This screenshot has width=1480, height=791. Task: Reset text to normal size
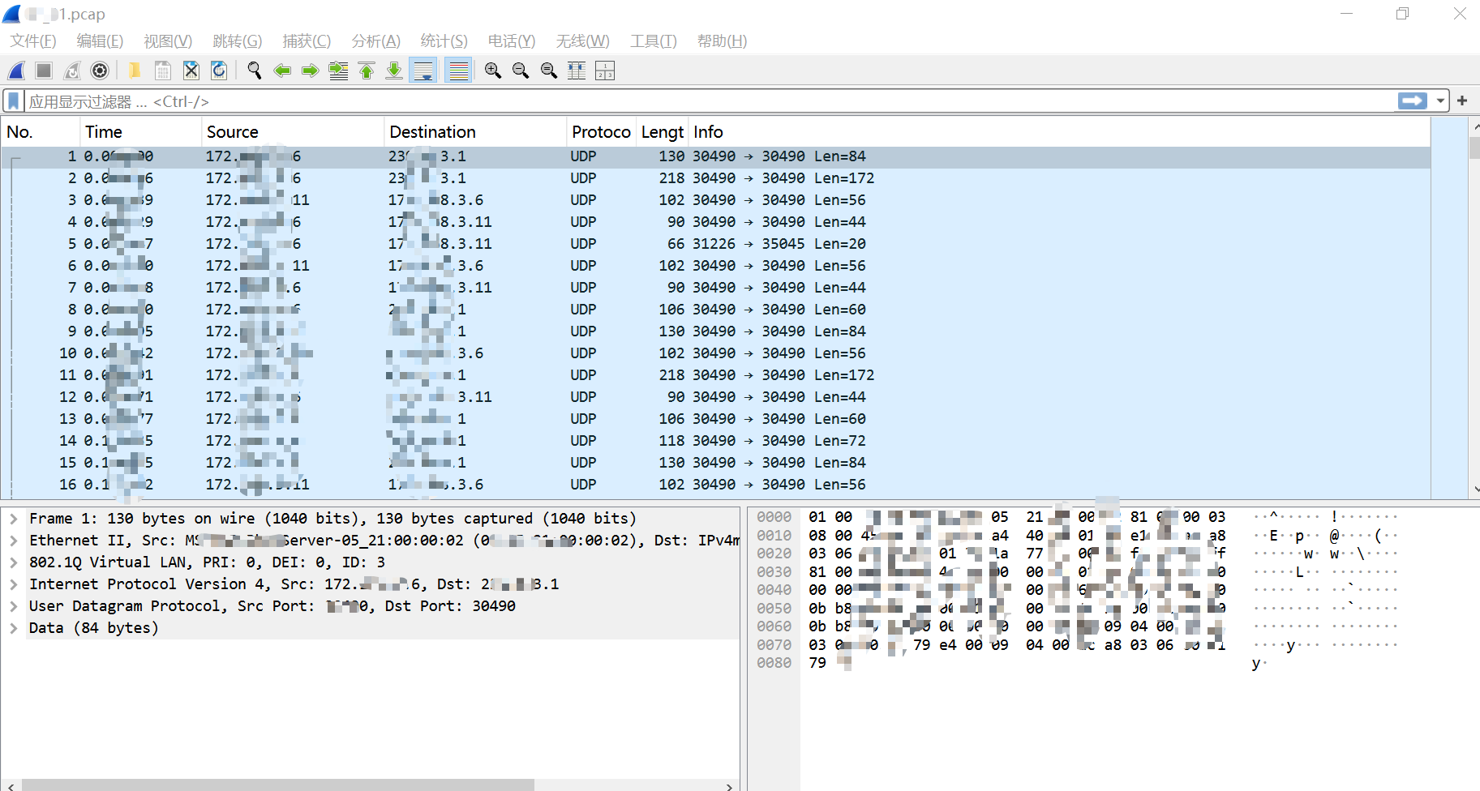point(549,71)
